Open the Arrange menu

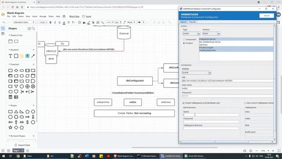[x=43, y=16]
